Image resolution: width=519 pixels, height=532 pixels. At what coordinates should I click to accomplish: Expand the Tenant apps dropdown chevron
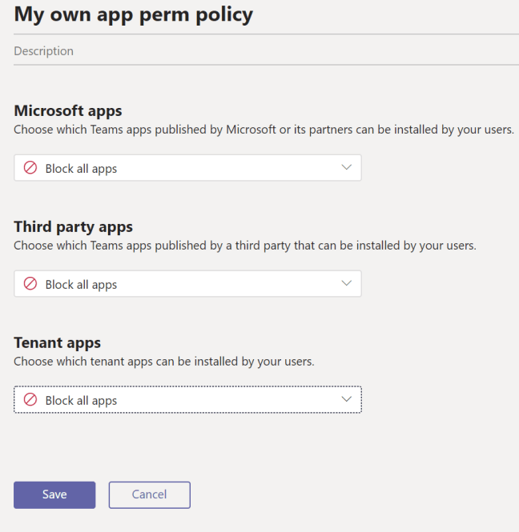point(346,400)
